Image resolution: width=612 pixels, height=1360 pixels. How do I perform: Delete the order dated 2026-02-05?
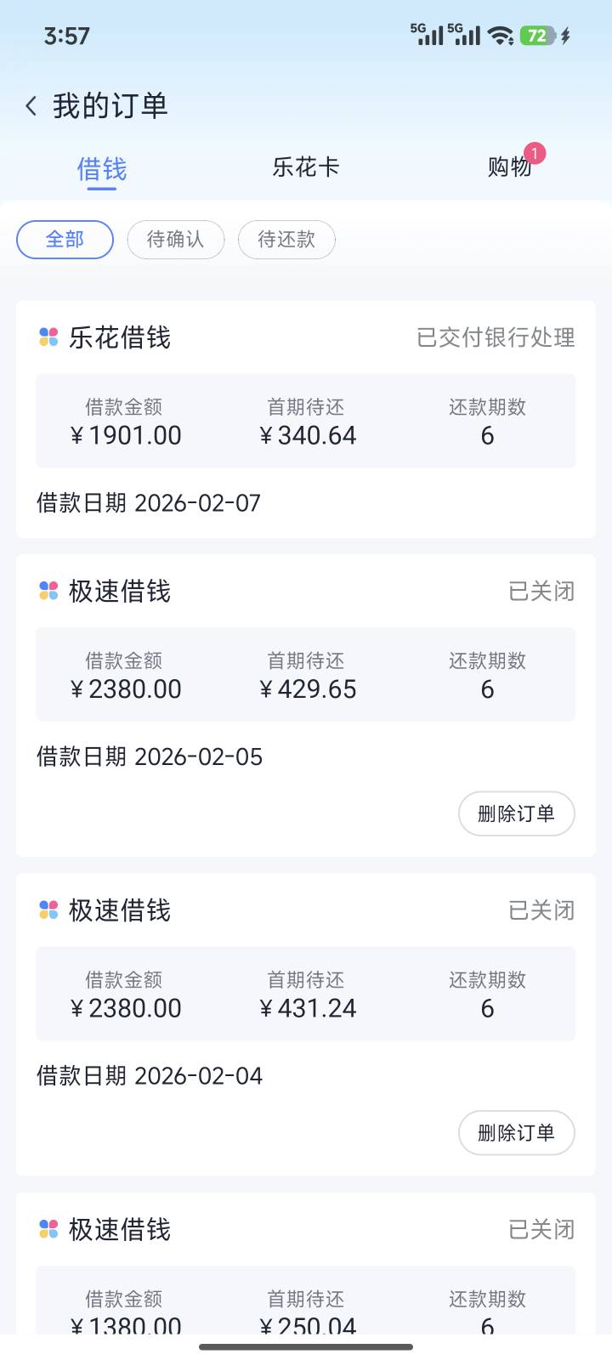(516, 813)
